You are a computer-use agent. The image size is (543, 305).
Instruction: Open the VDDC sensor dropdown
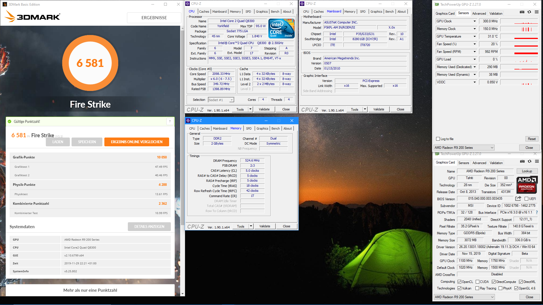click(x=475, y=82)
